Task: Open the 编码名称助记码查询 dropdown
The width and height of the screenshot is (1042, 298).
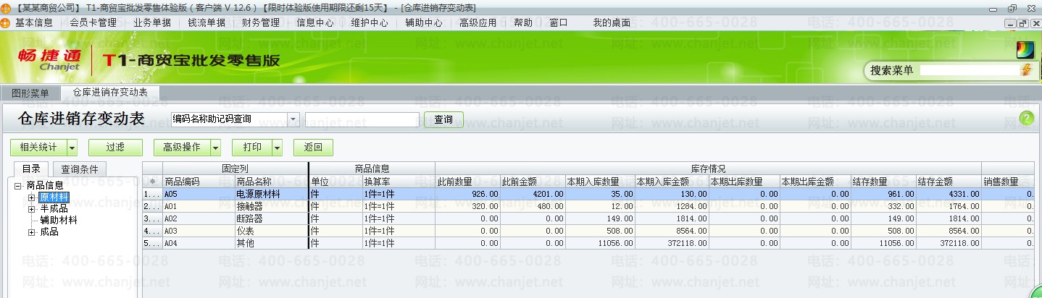Action: 293,119
